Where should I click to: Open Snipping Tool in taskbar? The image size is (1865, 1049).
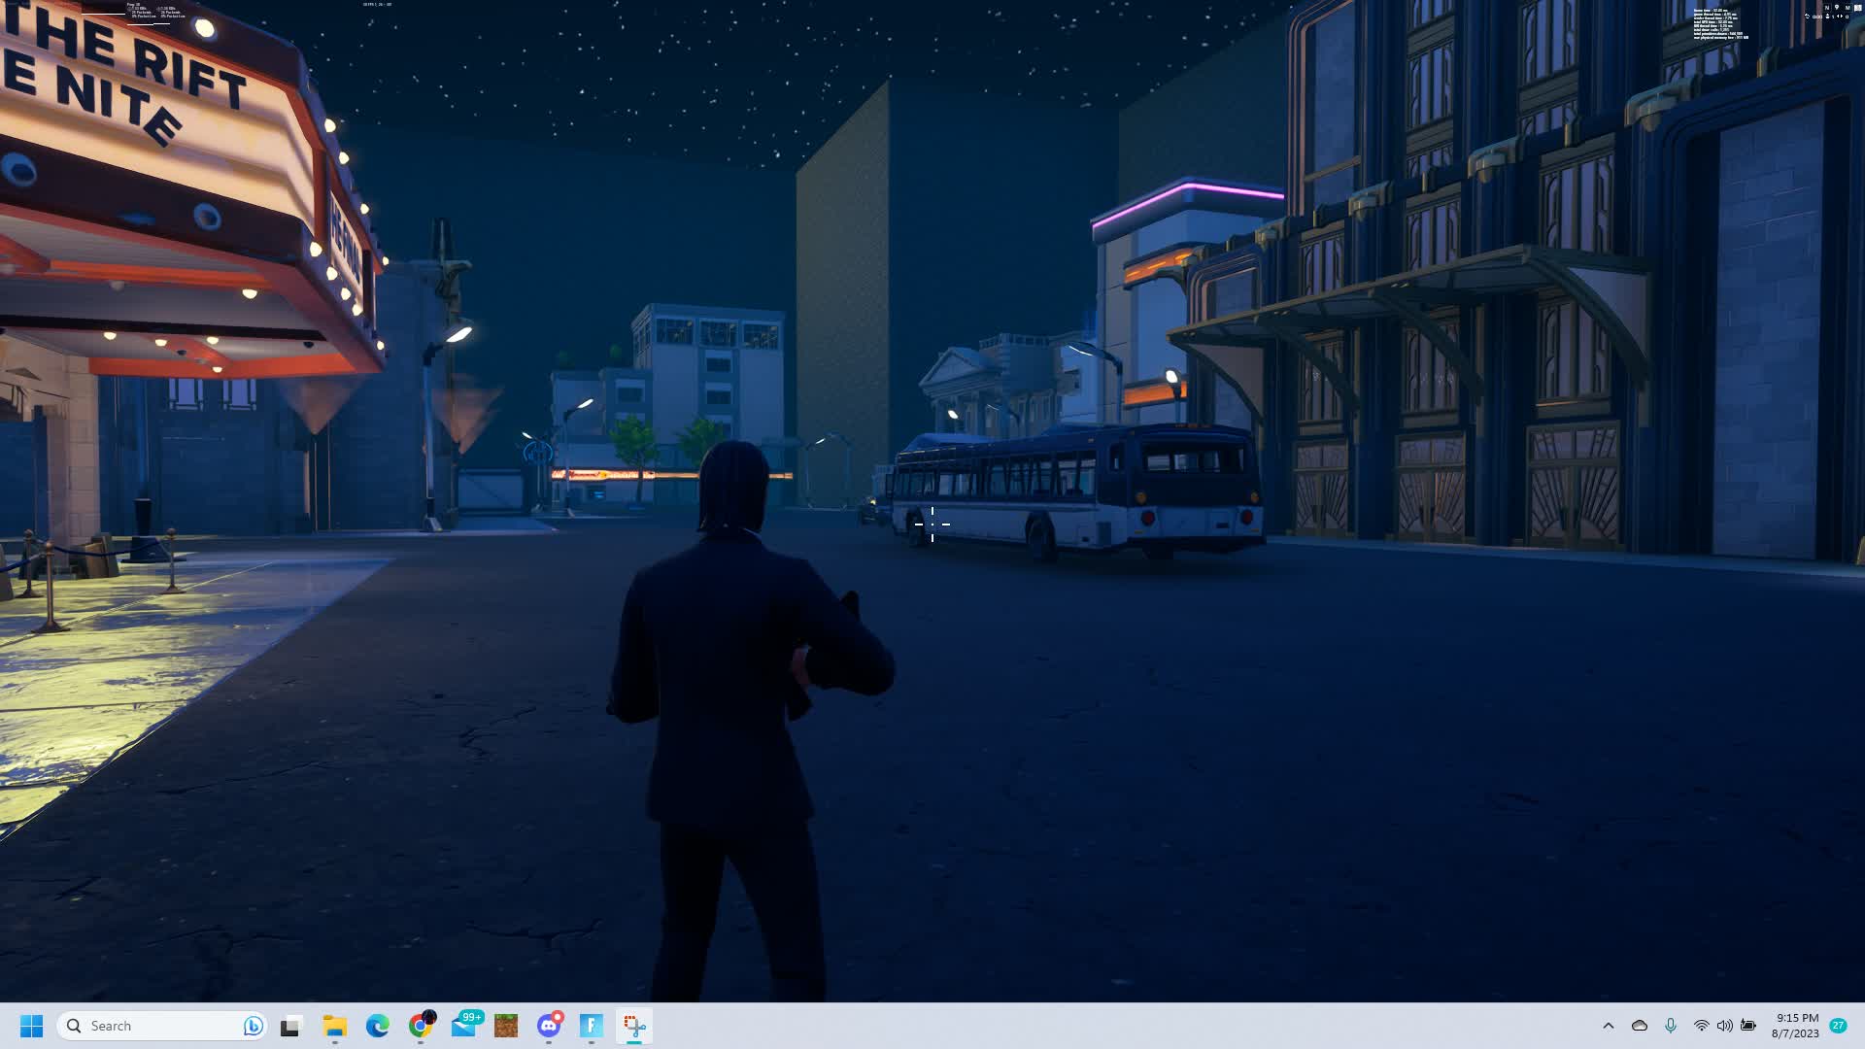click(634, 1026)
